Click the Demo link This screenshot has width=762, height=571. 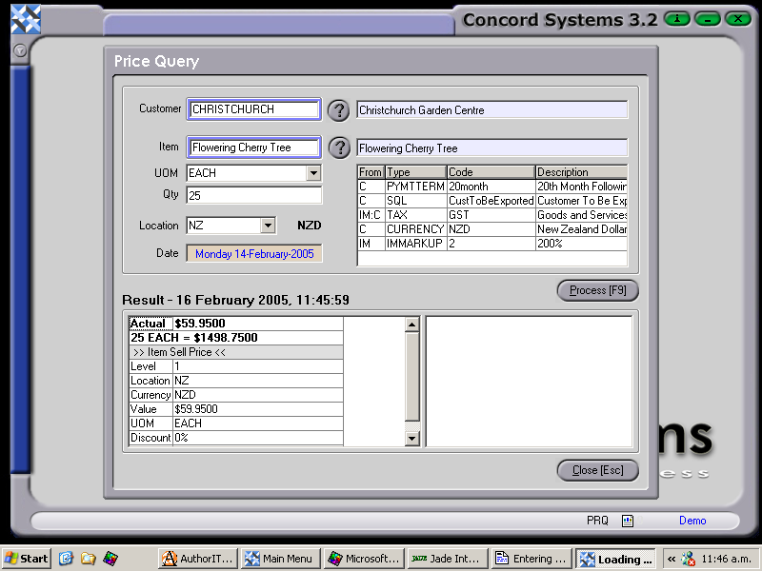point(692,521)
